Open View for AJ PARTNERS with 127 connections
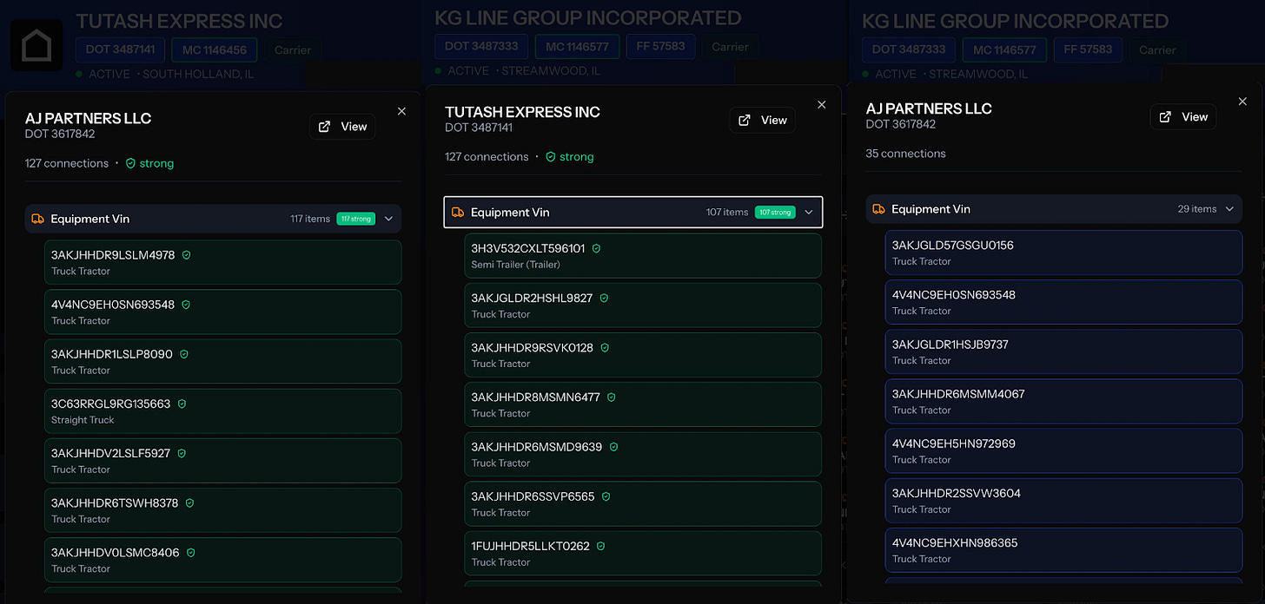The image size is (1265, 604). tap(342, 127)
